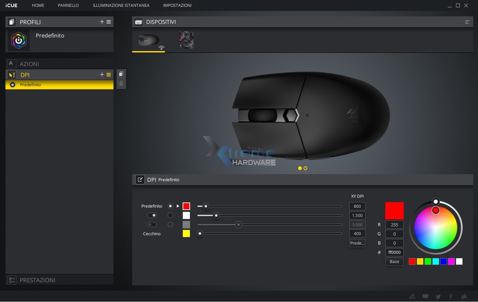Image resolution: width=478 pixels, height=302 pixels.
Task: Open the Twitter icon in the footer
Action: 438,297
